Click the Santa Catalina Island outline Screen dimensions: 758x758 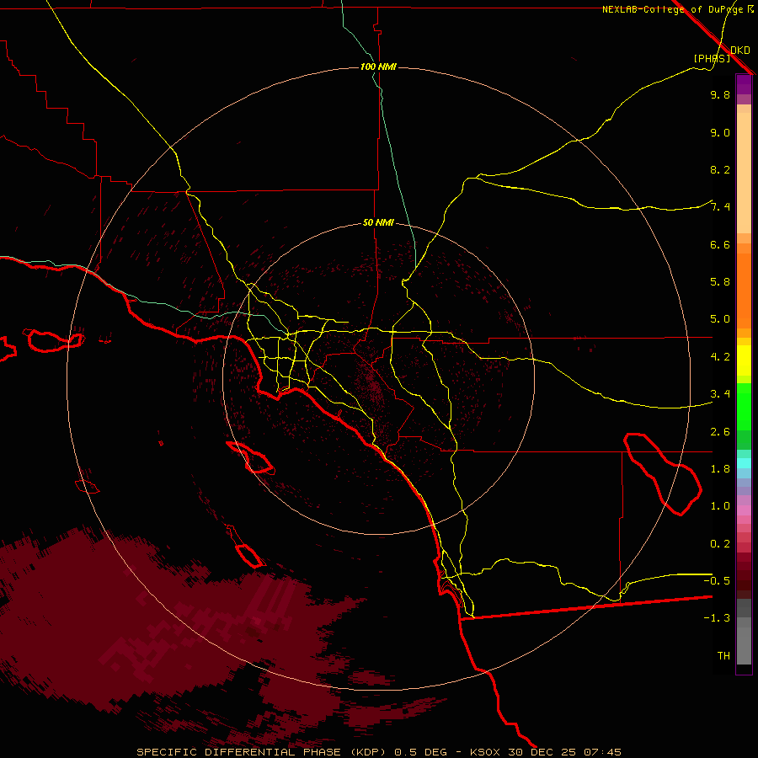click(250, 456)
